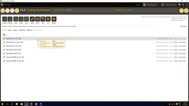189x106 pixels.
Task: Navigate to C:\ in breadcrumb path
Action: tap(5, 30)
